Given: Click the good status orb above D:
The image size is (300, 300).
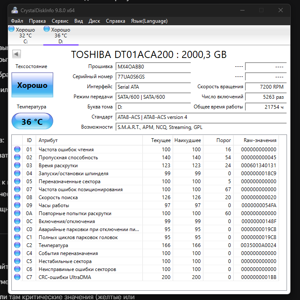Looking at the screenshot, I should point(47,29).
